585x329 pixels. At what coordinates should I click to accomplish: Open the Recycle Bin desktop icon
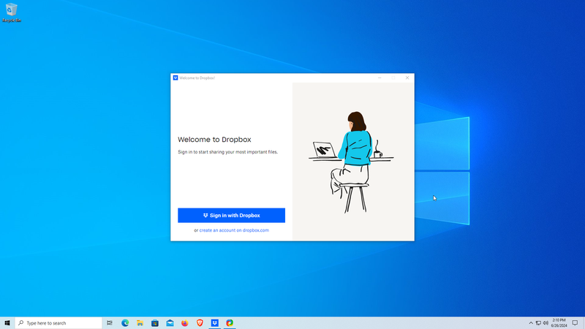tap(12, 12)
